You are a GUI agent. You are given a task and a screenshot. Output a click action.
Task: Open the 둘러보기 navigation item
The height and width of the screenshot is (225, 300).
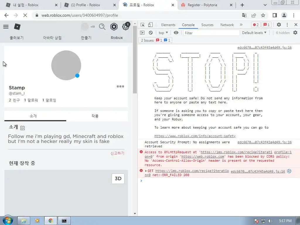17,38
